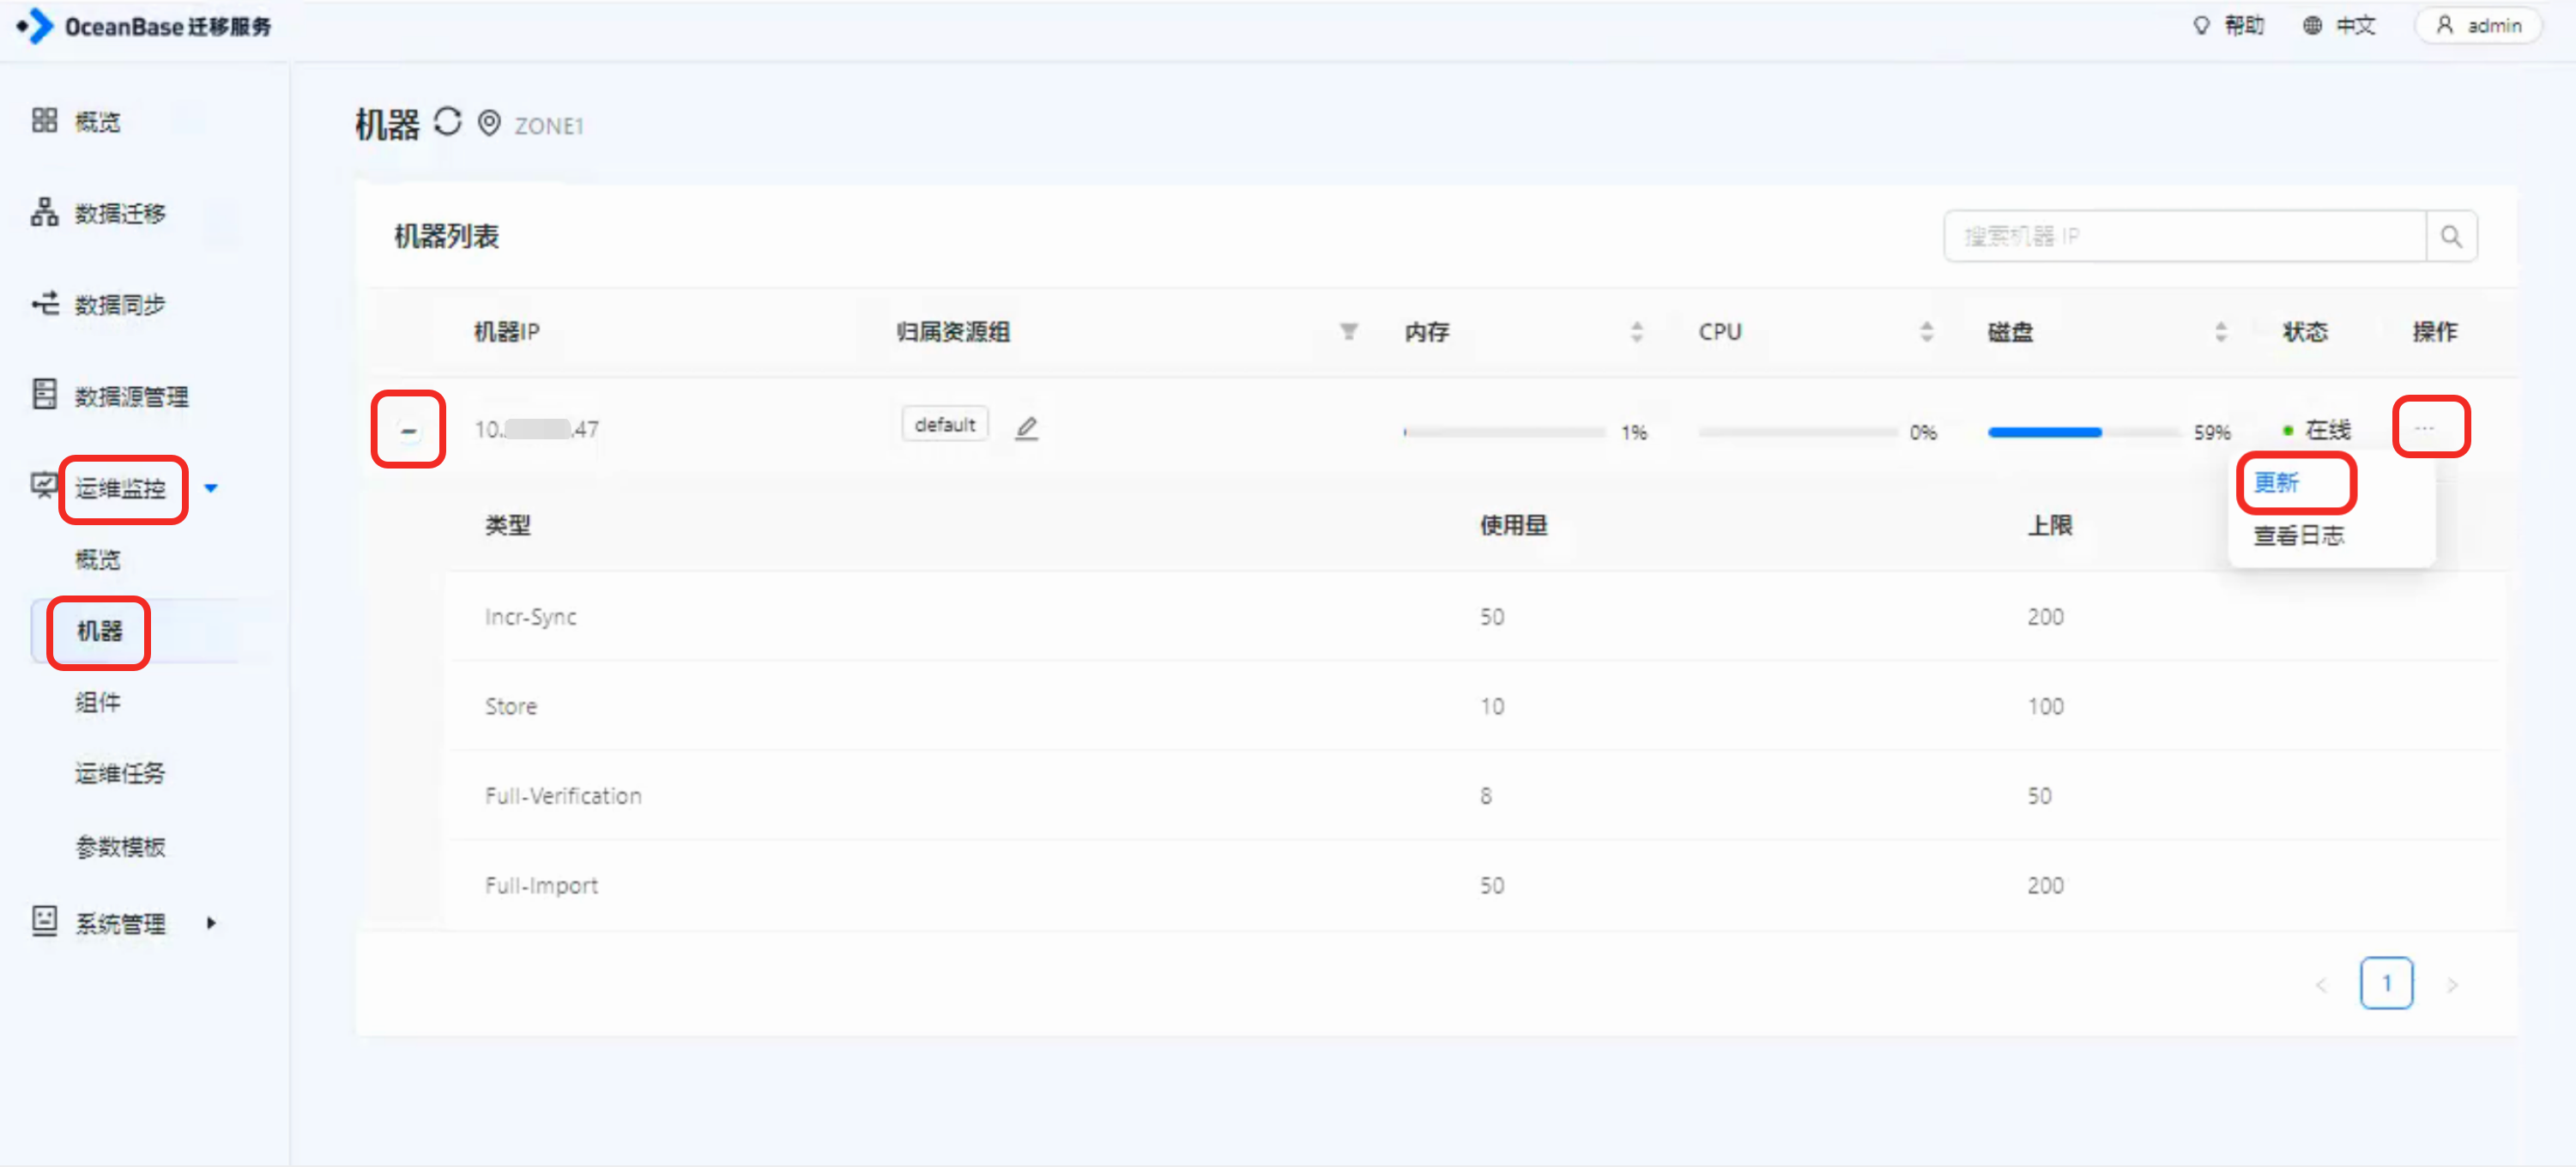
Task: Choose 查看日志 from the actions menu
Action: (x=2298, y=536)
